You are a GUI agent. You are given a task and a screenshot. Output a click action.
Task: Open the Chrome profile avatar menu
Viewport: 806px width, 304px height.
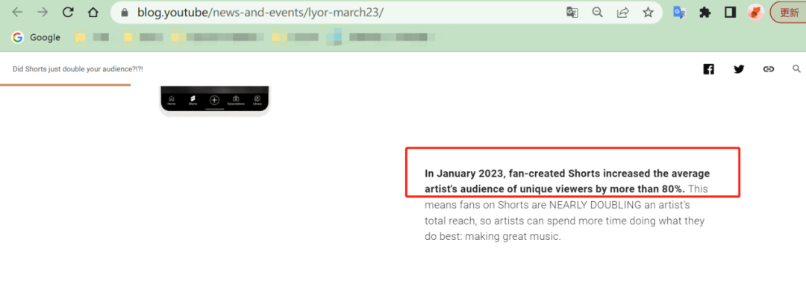pyautogui.click(x=755, y=12)
